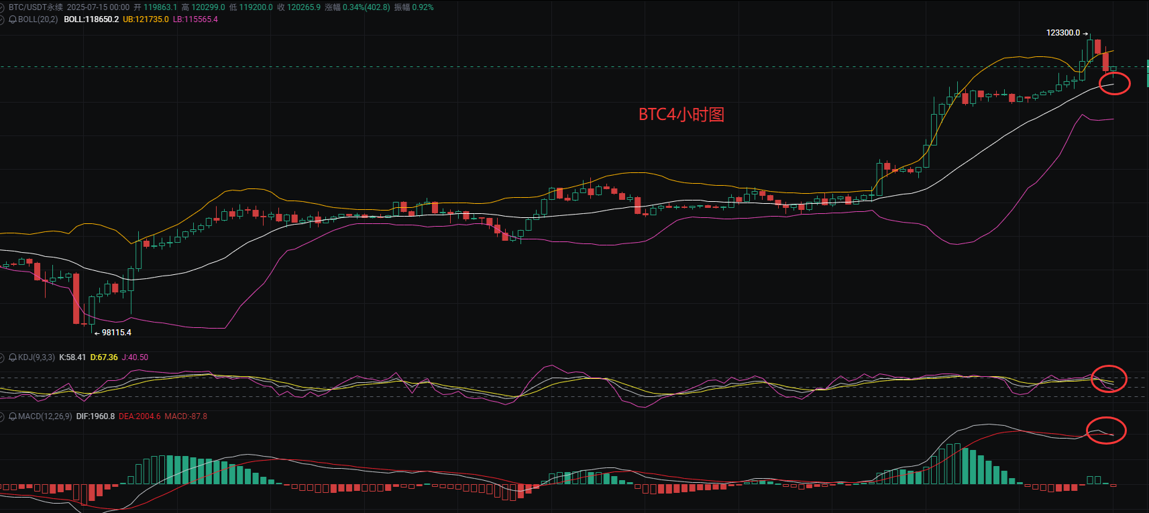Click the alert bell beside MACD(12,26,9)
The image size is (1149, 513).
click(13, 416)
